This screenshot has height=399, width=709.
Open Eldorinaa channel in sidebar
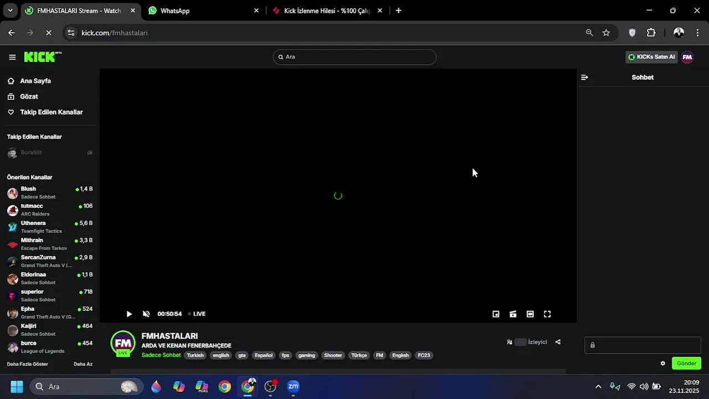(50, 279)
